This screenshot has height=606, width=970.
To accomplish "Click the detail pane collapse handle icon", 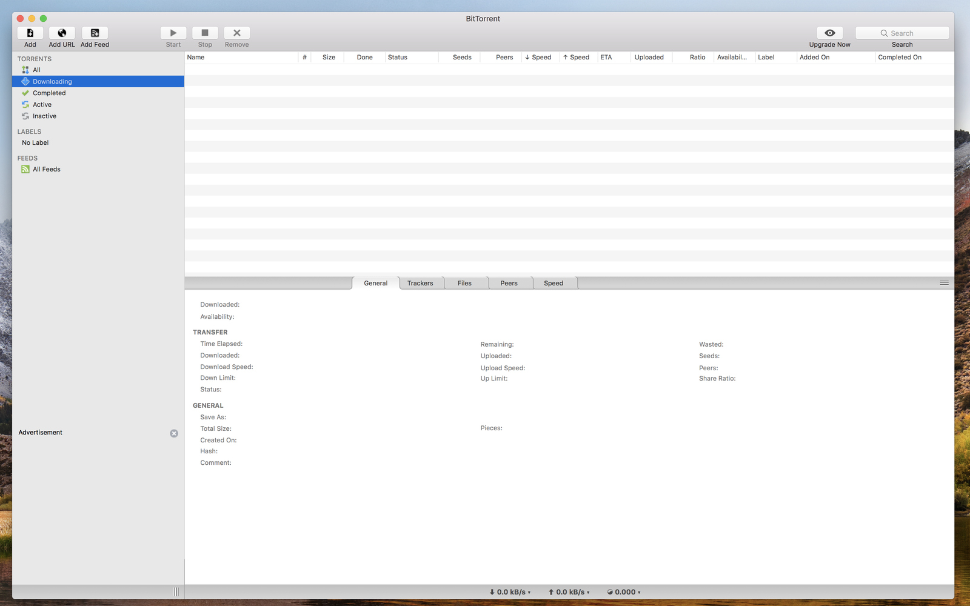I will [944, 283].
